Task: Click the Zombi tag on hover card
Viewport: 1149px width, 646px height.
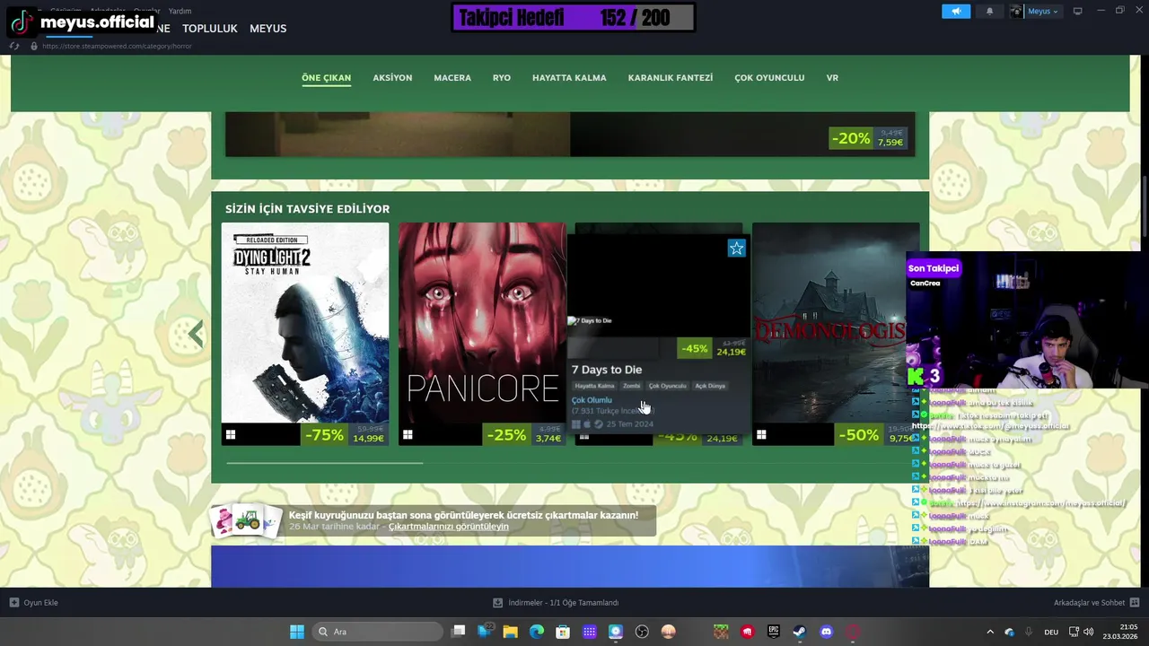Action: point(632,386)
